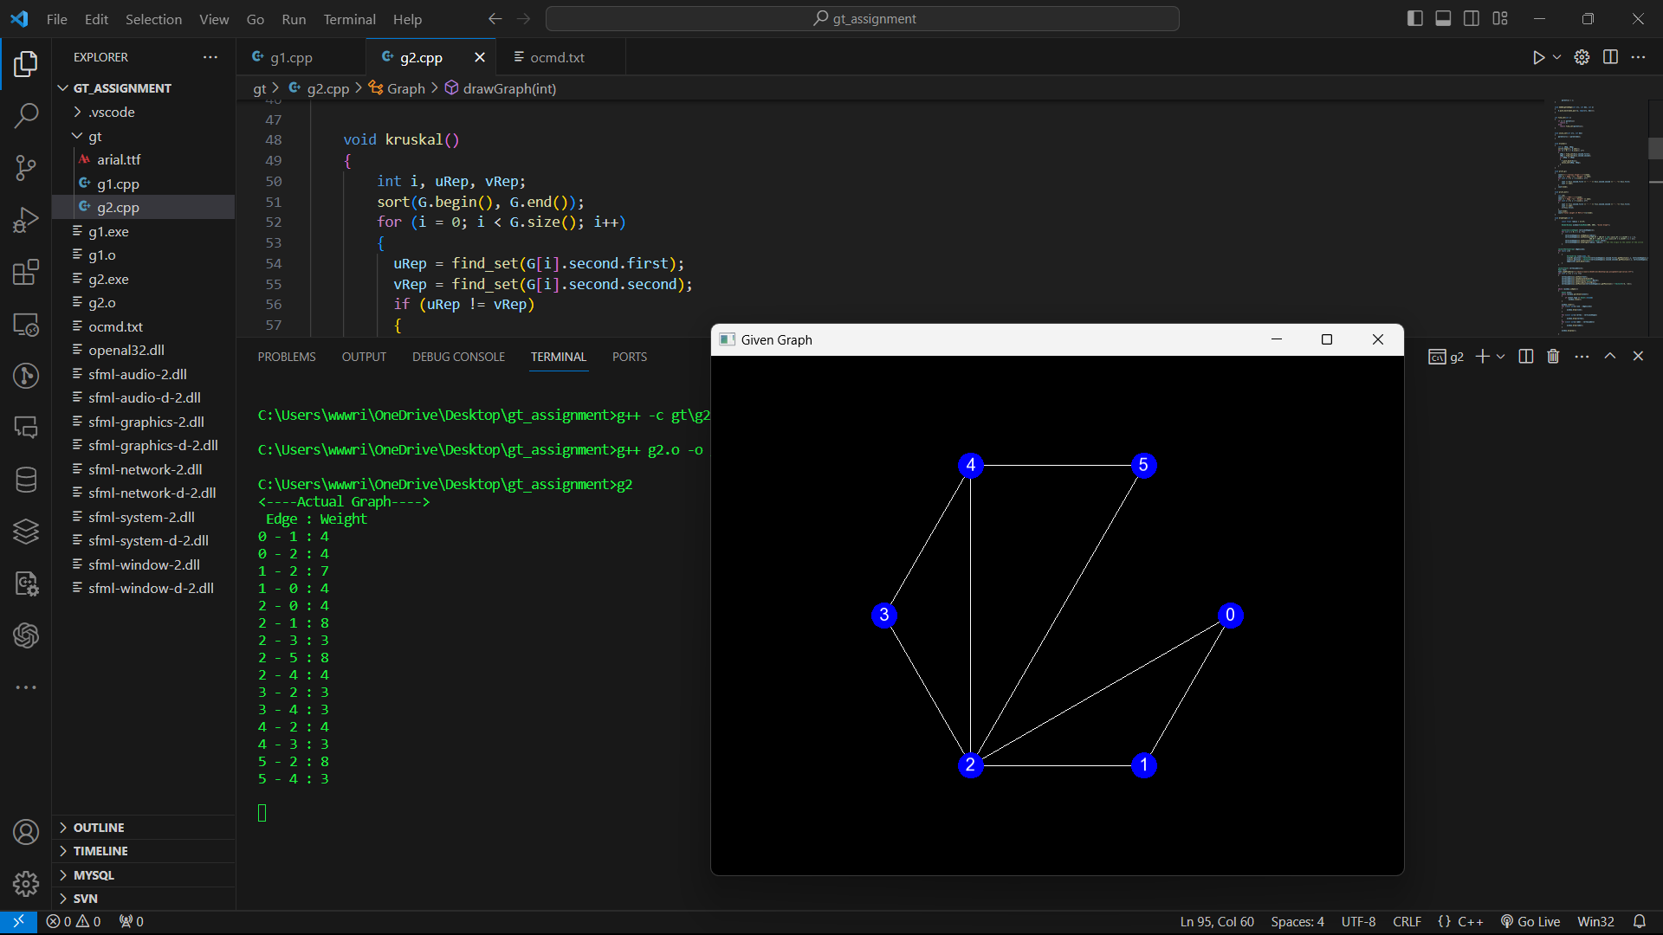1663x935 pixels.
Task: Open run button dropdown arrow
Action: coord(1556,57)
